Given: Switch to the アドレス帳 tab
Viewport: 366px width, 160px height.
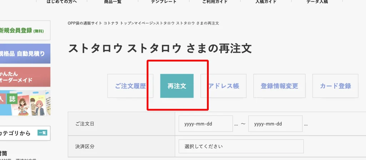Looking at the screenshot, I should (223, 86).
